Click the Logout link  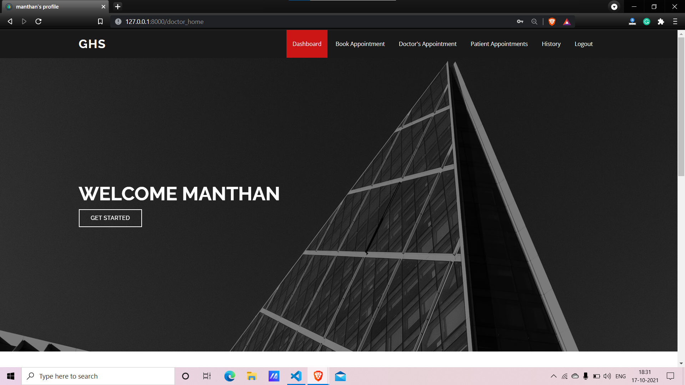(x=583, y=44)
